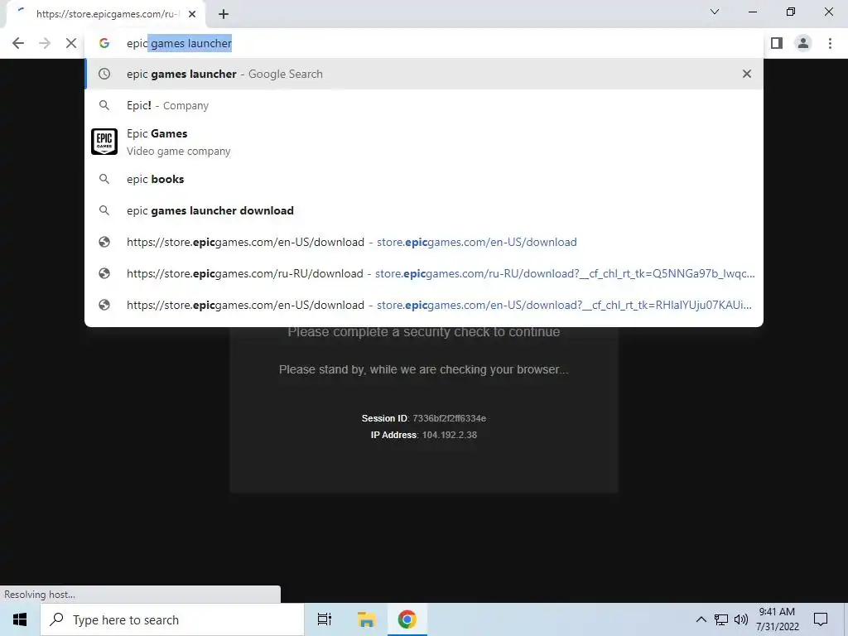848x636 pixels.
Task: Click in the address bar text field
Action: pos(424,43)
